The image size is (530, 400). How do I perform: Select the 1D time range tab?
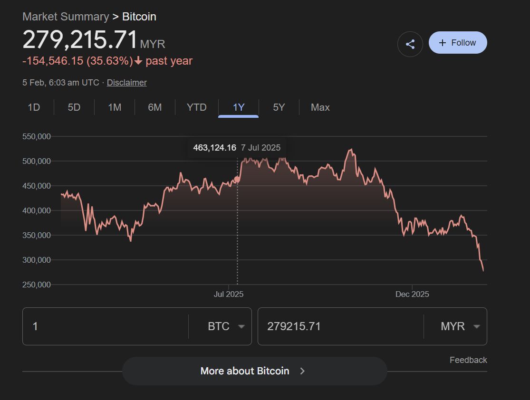(34, 107)
